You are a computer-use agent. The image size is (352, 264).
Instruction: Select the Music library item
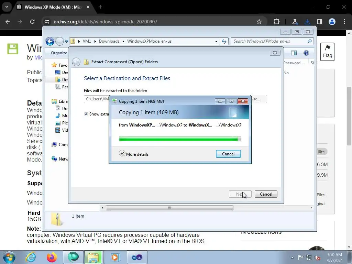click(62, 115)
